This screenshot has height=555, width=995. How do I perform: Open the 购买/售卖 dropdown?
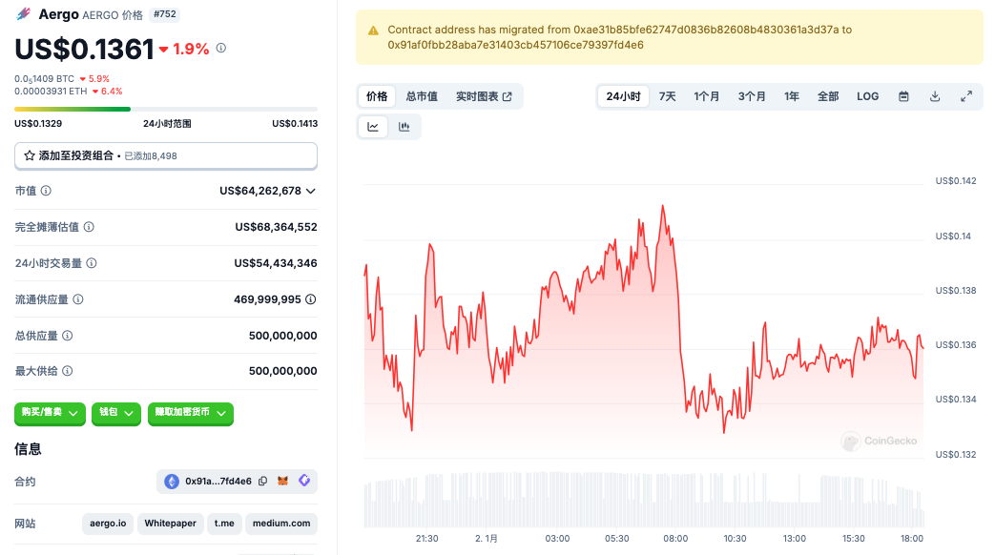point(50,413)
